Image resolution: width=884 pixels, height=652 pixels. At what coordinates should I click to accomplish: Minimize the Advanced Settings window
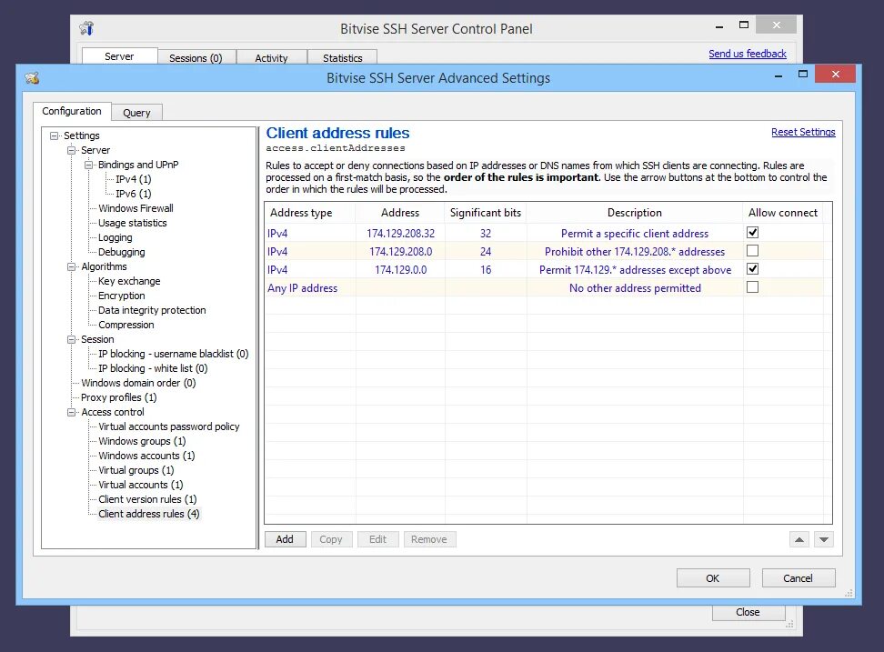point(778,75)
